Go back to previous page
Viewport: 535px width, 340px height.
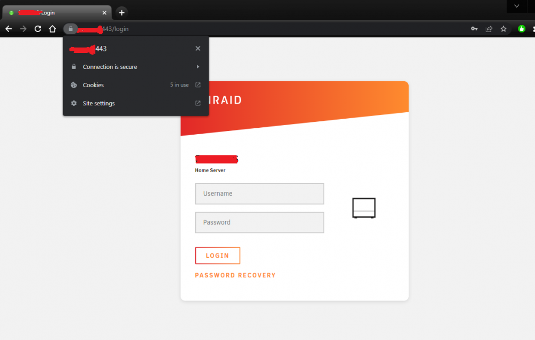tap(9, 29)
